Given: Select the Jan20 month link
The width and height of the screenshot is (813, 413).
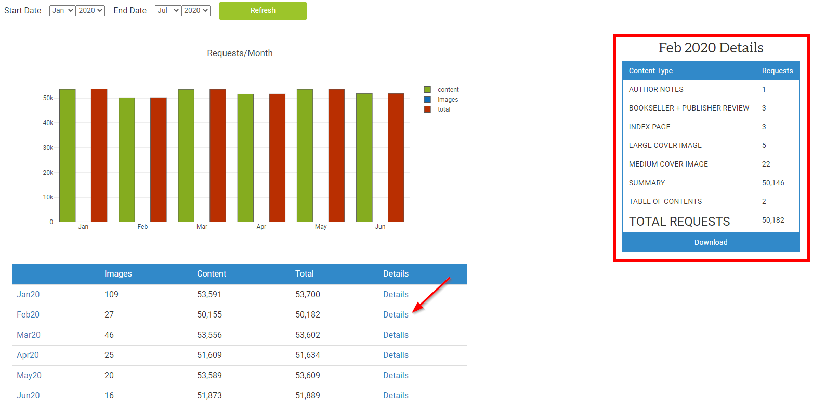Looking at the screenshot, I should point(28,294).
